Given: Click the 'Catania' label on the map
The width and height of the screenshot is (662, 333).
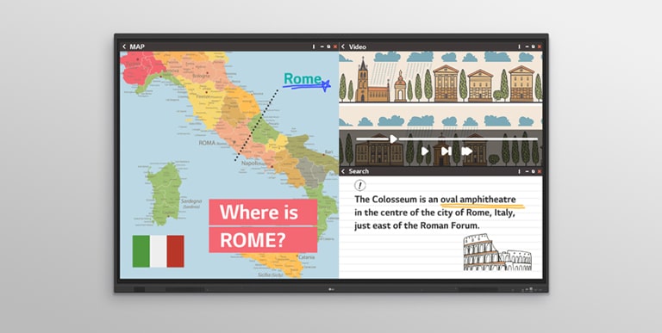Looking at the screenshot, I should tap(307, 256).
